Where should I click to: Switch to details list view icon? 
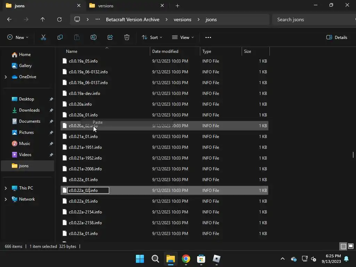pyautogui.click(x=343, y=246)
